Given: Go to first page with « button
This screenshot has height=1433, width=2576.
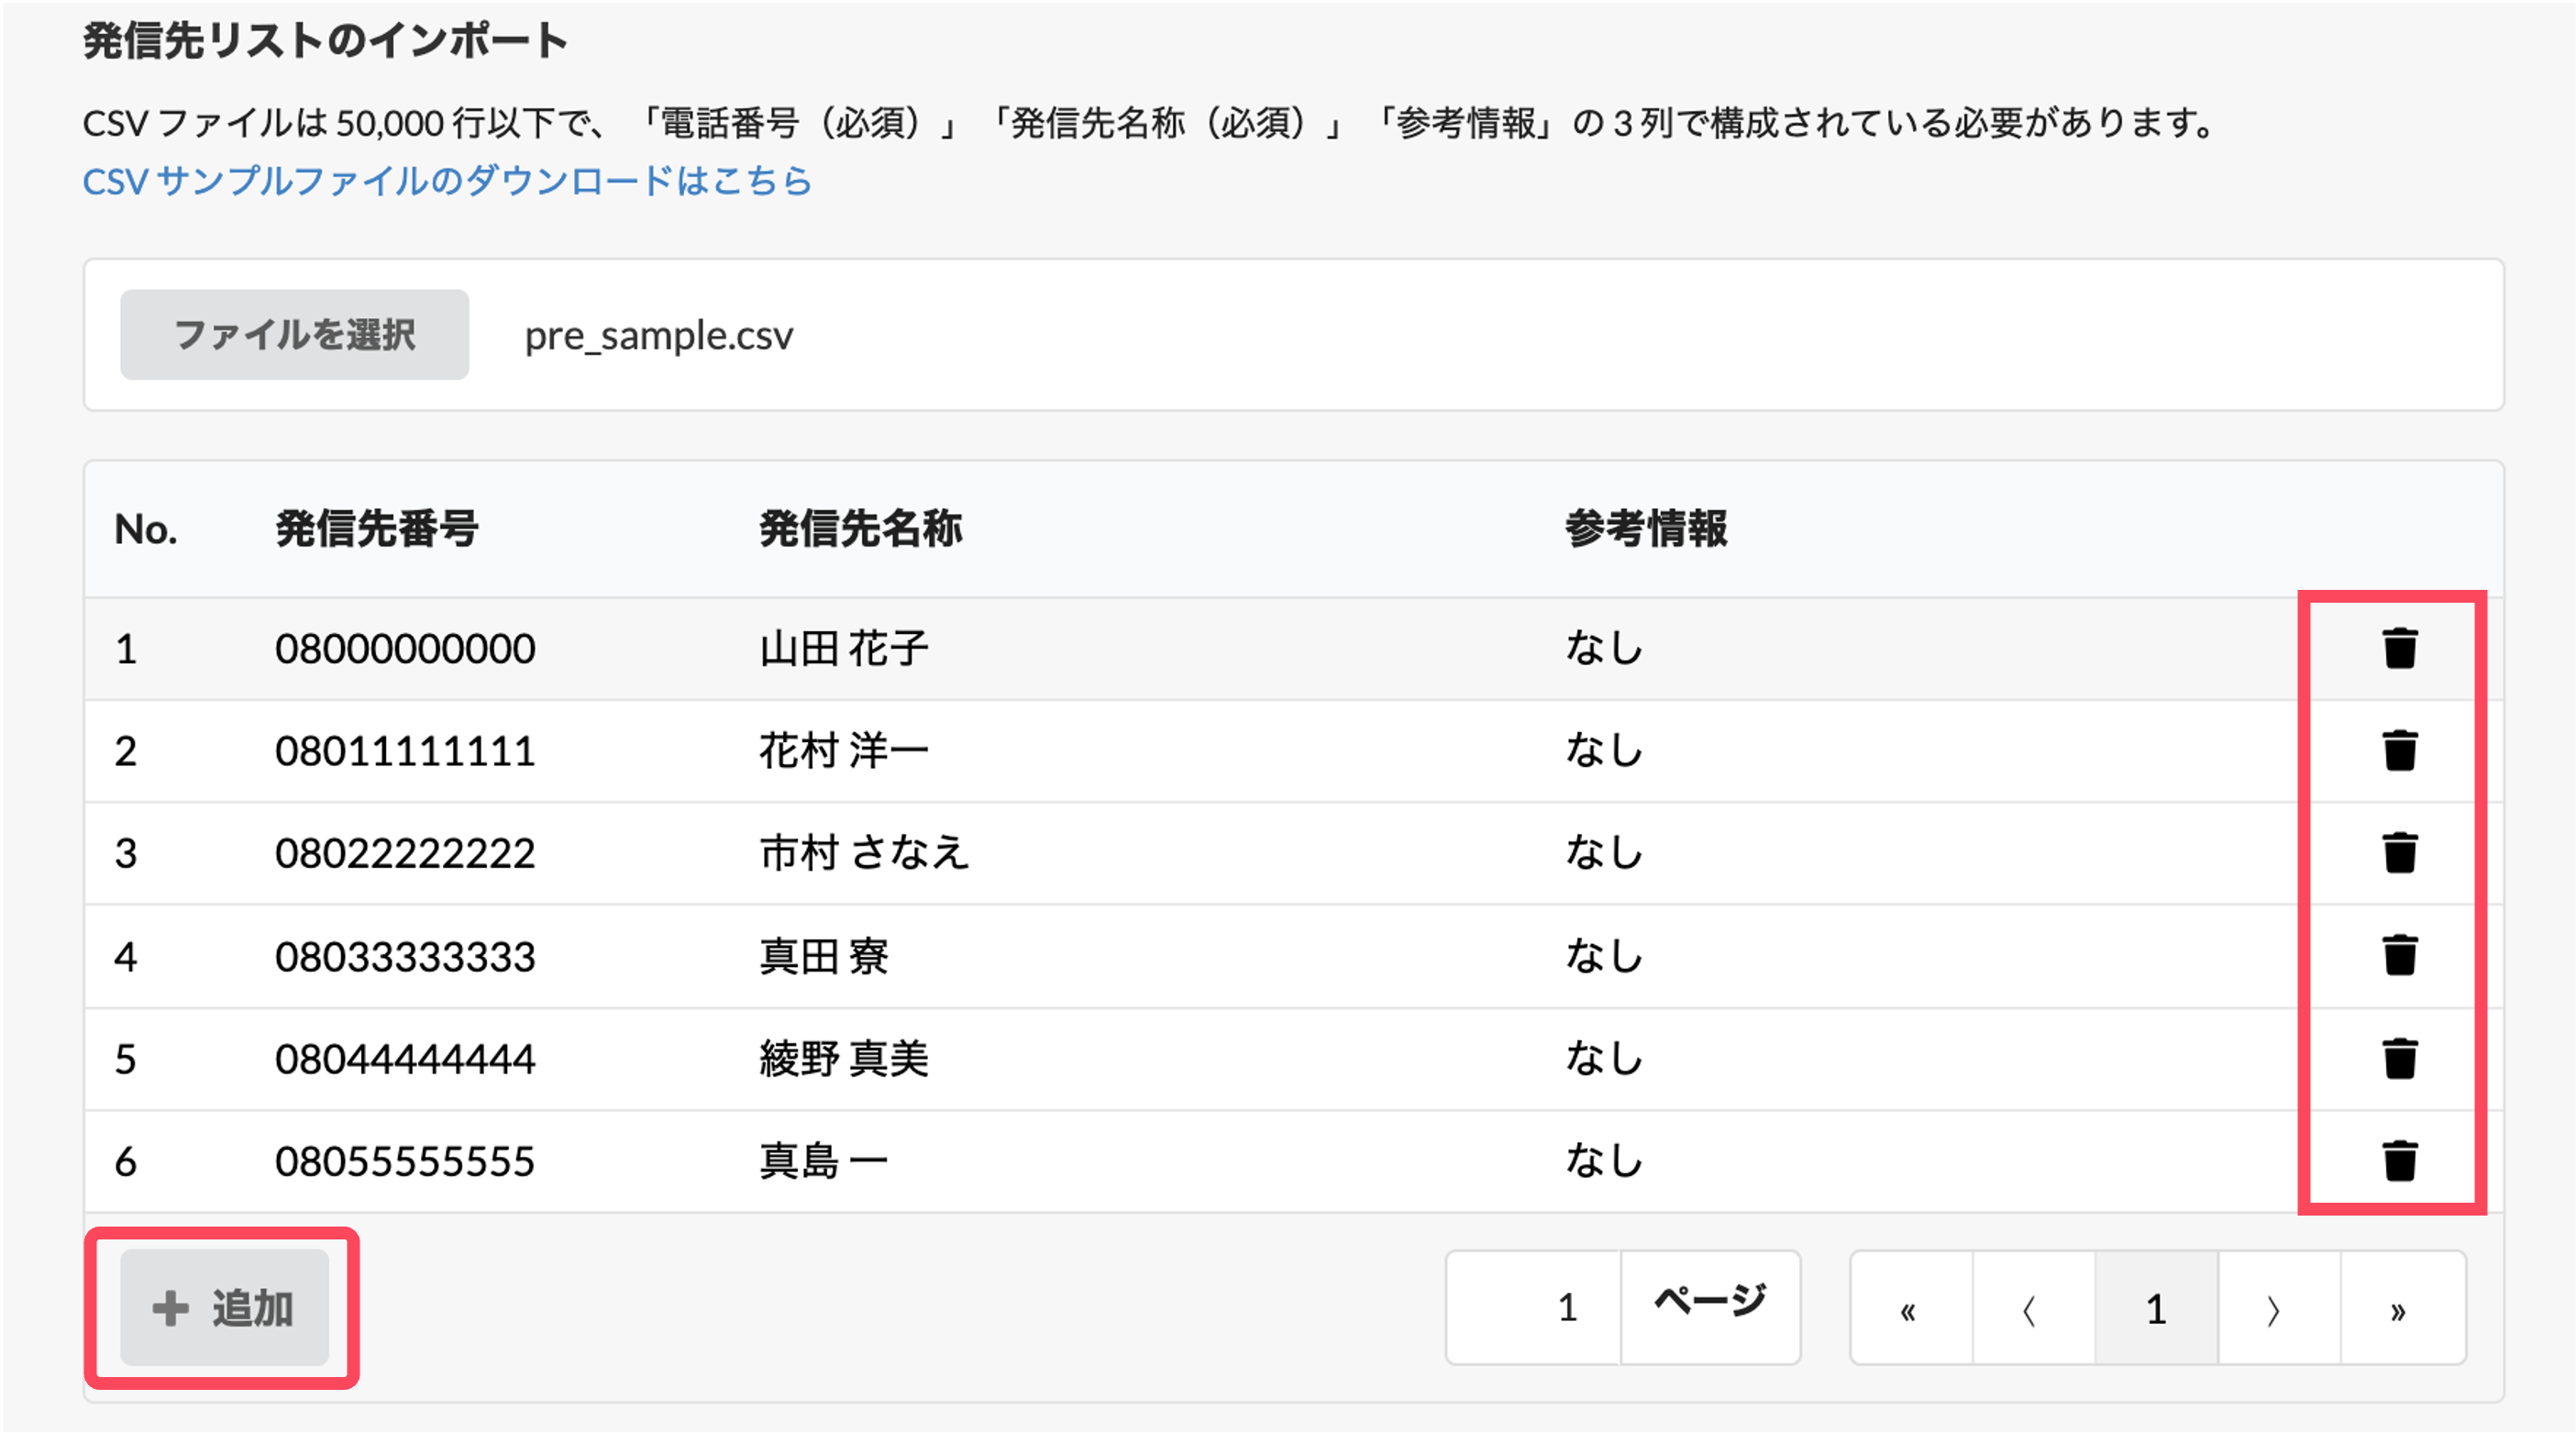Looking at the screenshot, I should [1910, 1308].
